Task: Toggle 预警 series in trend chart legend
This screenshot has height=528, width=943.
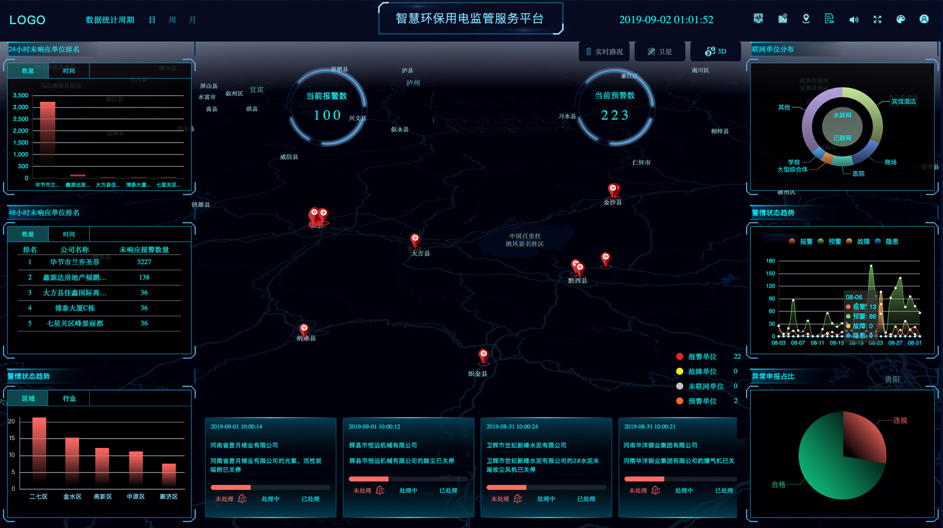Action: 829,241
